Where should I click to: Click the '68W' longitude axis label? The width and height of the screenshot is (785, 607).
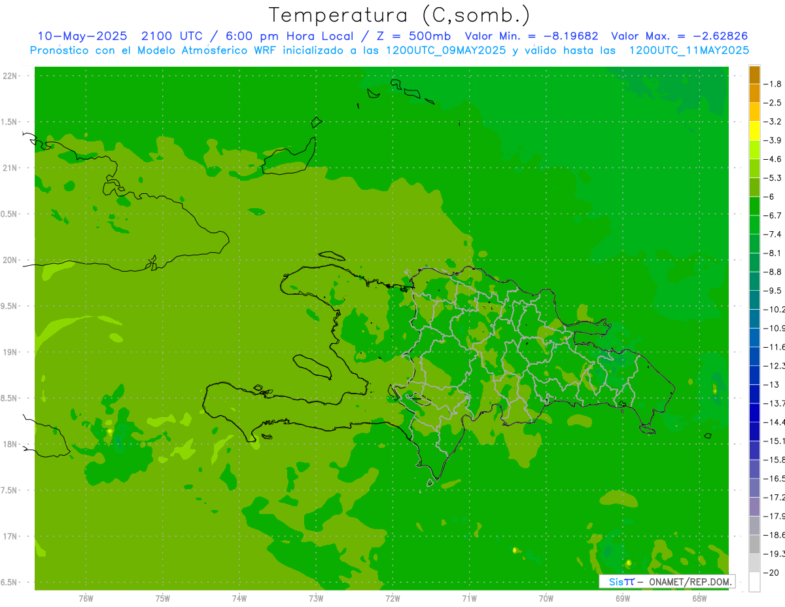coord(699,598)
